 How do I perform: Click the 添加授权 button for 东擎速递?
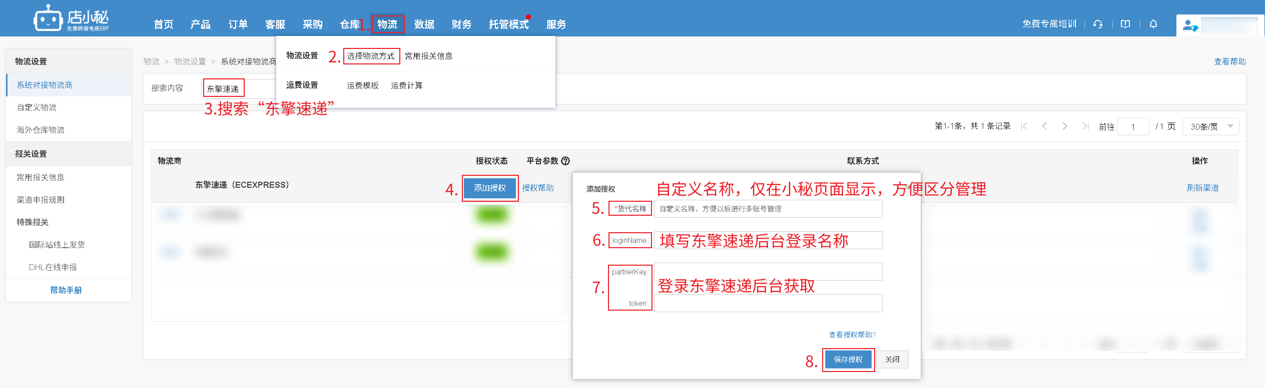490,188
